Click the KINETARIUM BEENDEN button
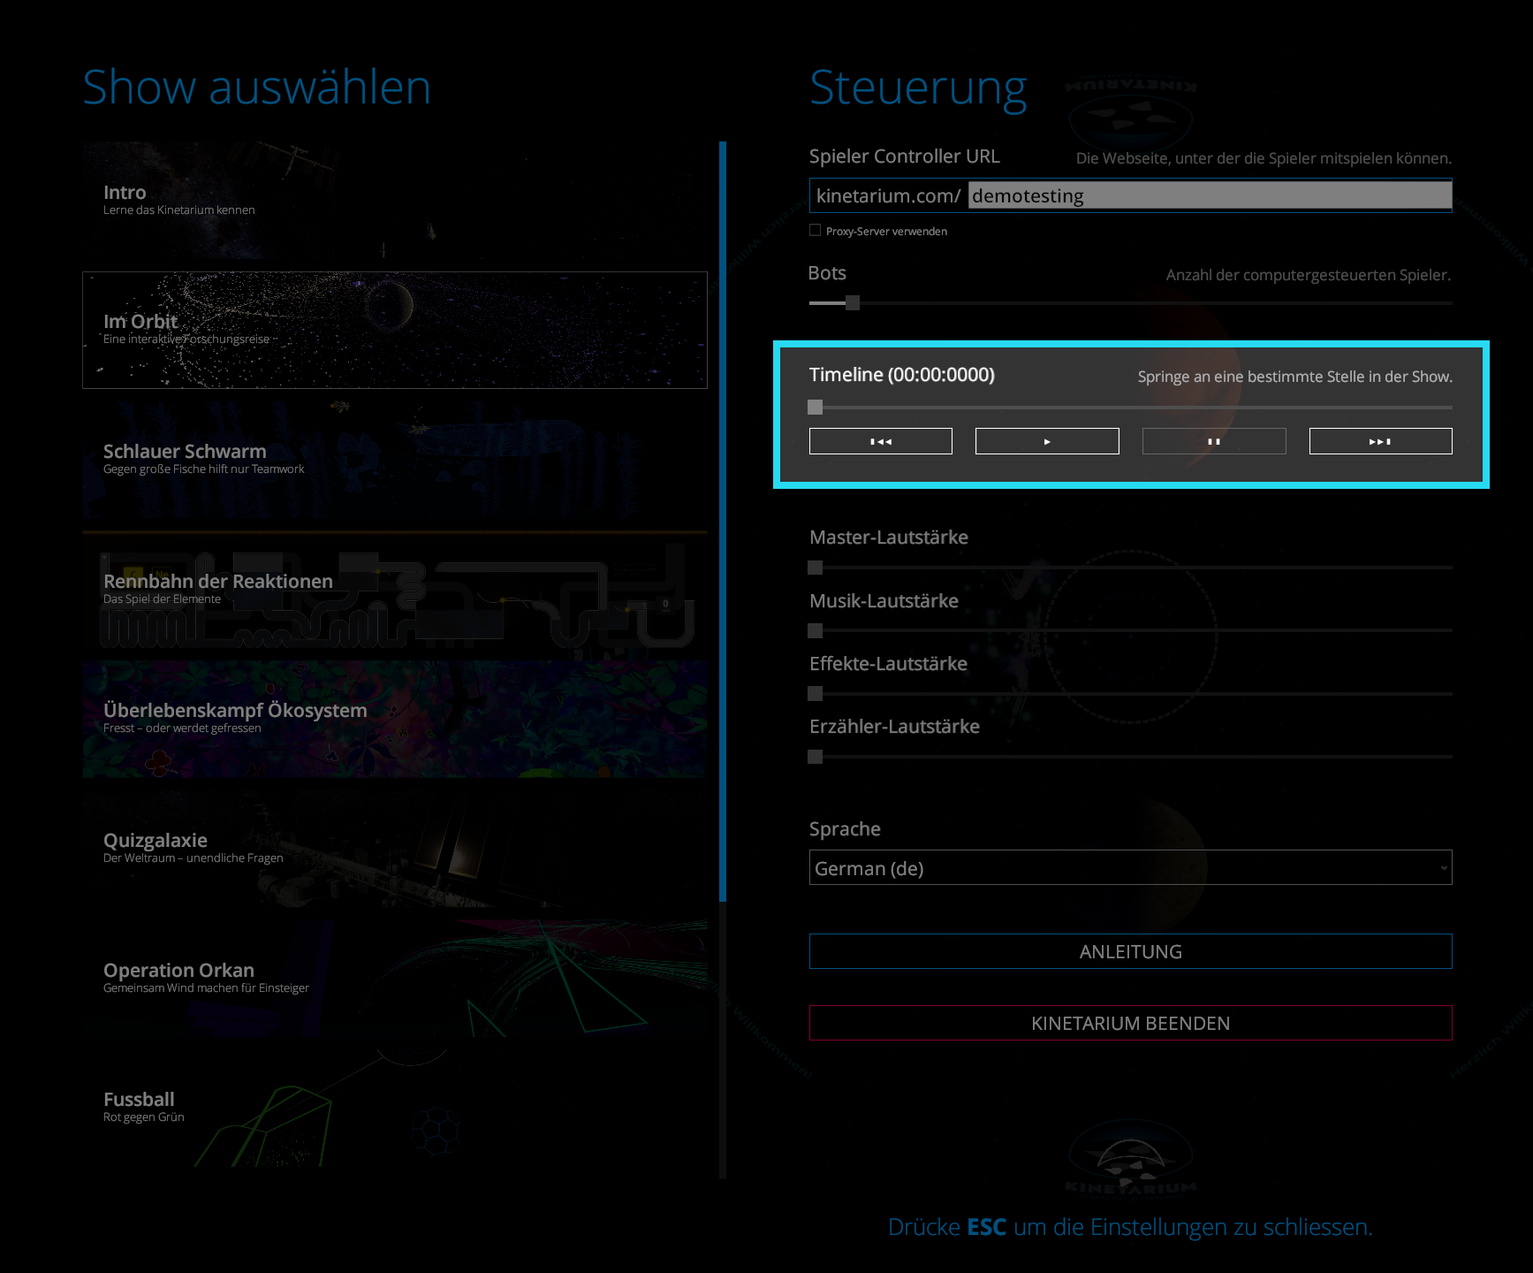The height and width of the screenshot is (1273, 1533). pos(1130,1024)
